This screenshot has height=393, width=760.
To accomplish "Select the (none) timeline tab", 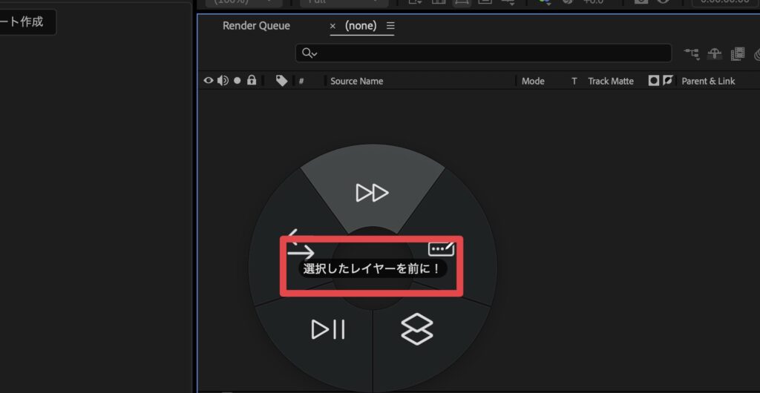I will click(361, 26).
